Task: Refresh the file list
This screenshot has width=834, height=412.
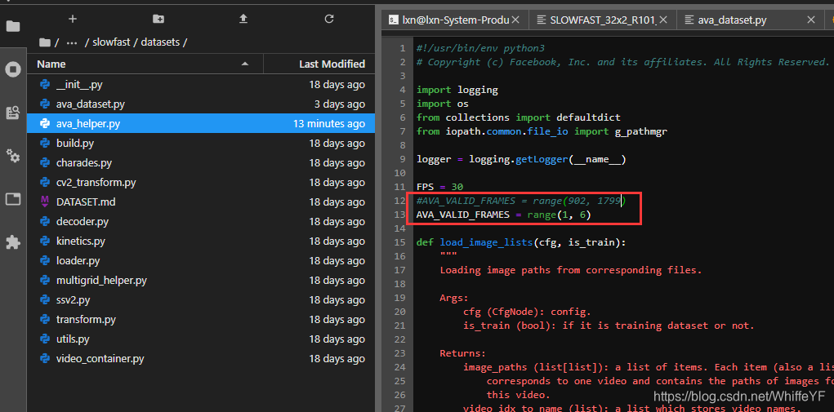Action: coord(328,19)
